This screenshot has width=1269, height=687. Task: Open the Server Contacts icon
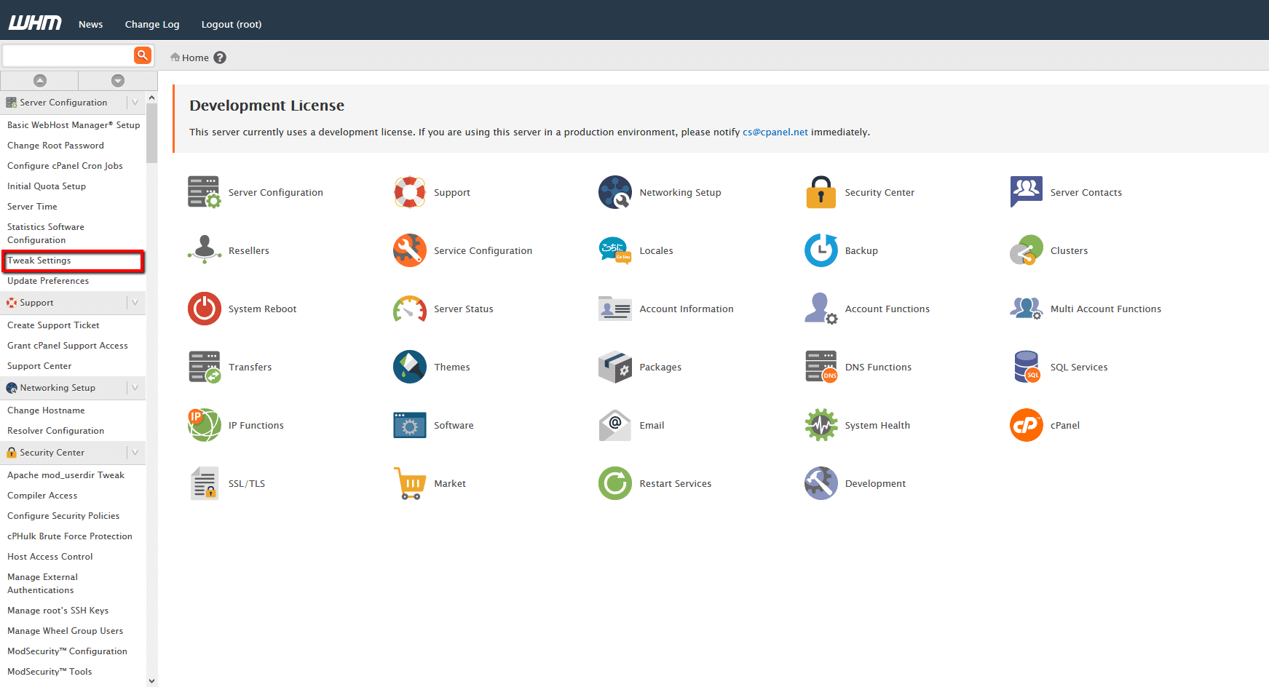tap(1027, 192)
